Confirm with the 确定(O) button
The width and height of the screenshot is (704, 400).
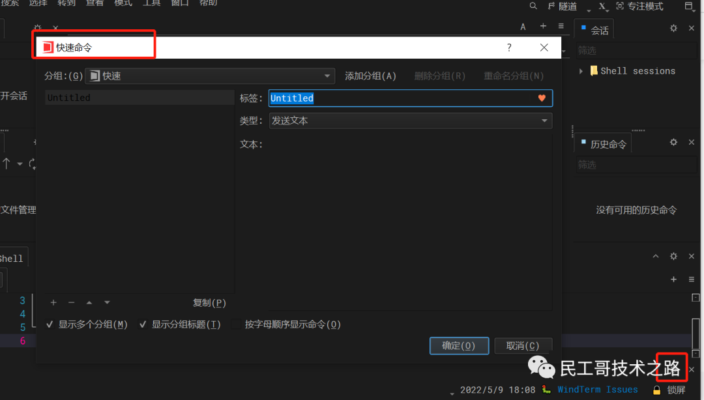coord(459,346)
